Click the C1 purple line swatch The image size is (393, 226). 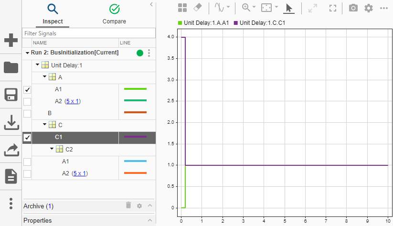(135, 137)
